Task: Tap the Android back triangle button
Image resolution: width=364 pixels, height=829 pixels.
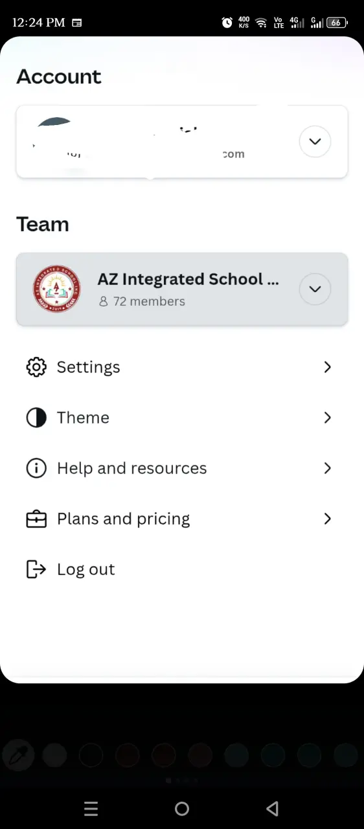Action: (273, 808)
